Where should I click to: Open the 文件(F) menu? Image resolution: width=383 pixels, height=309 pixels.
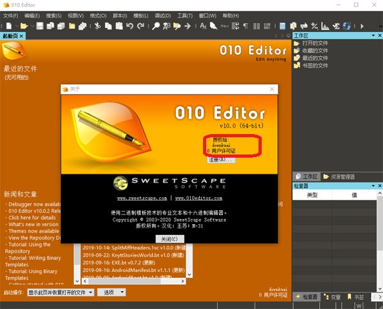click(11, 15)
